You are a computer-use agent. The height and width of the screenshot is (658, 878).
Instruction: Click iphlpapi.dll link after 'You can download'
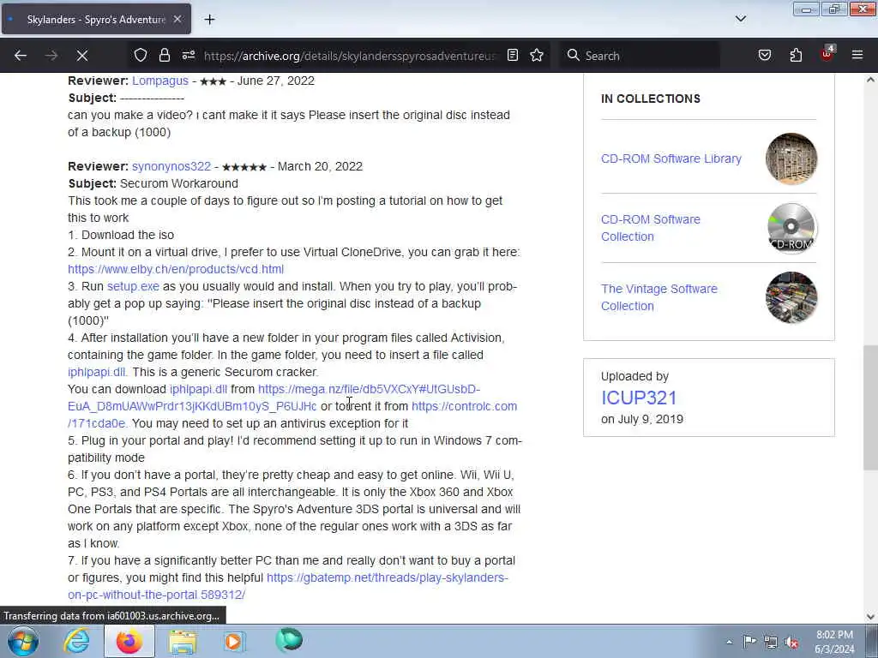tap(198, 390)
